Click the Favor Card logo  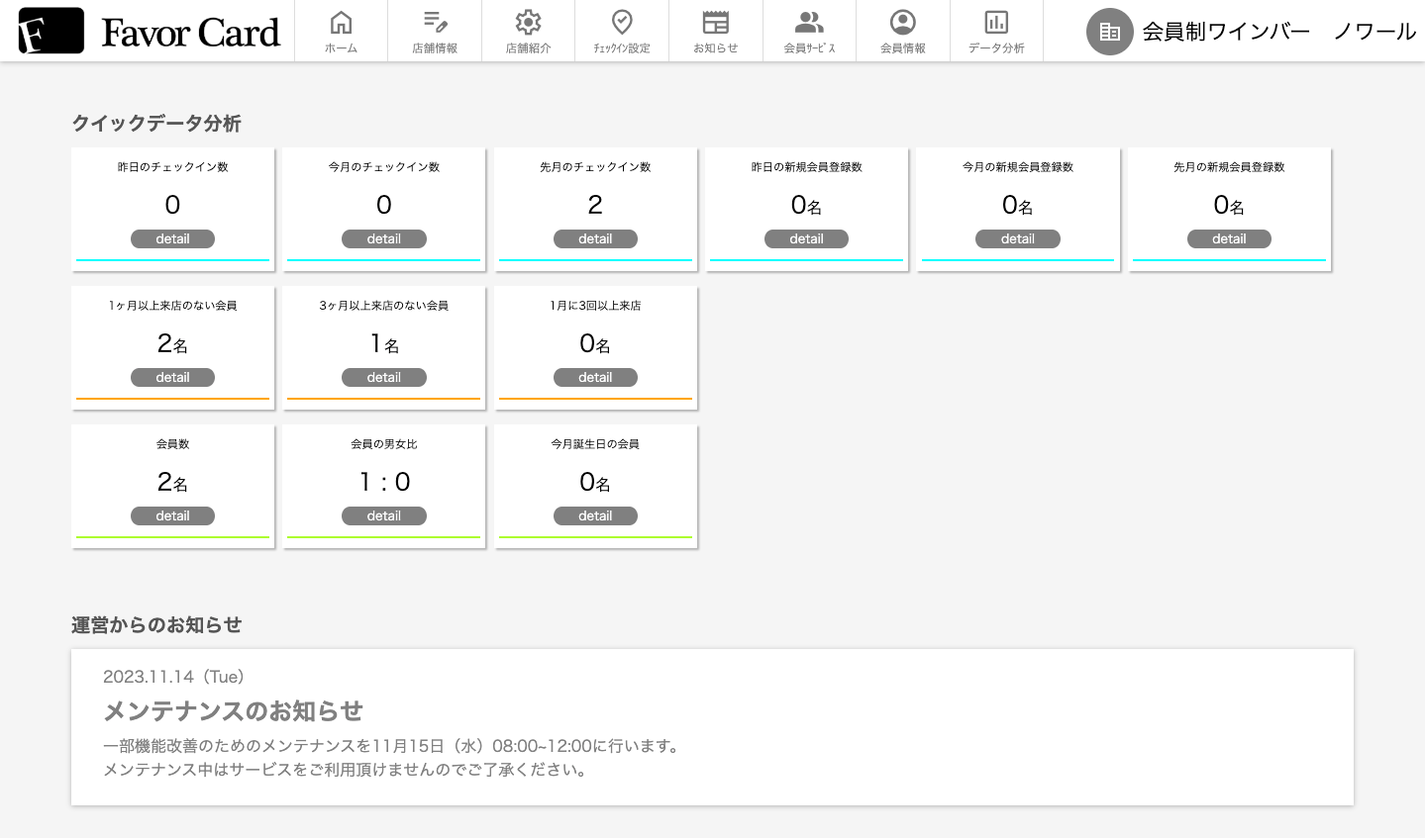click(147, 31)
